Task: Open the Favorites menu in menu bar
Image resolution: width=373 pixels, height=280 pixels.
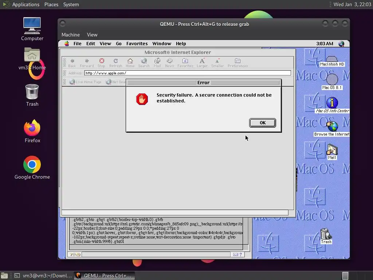Action: pyautogui.click(x=137, y=44)
